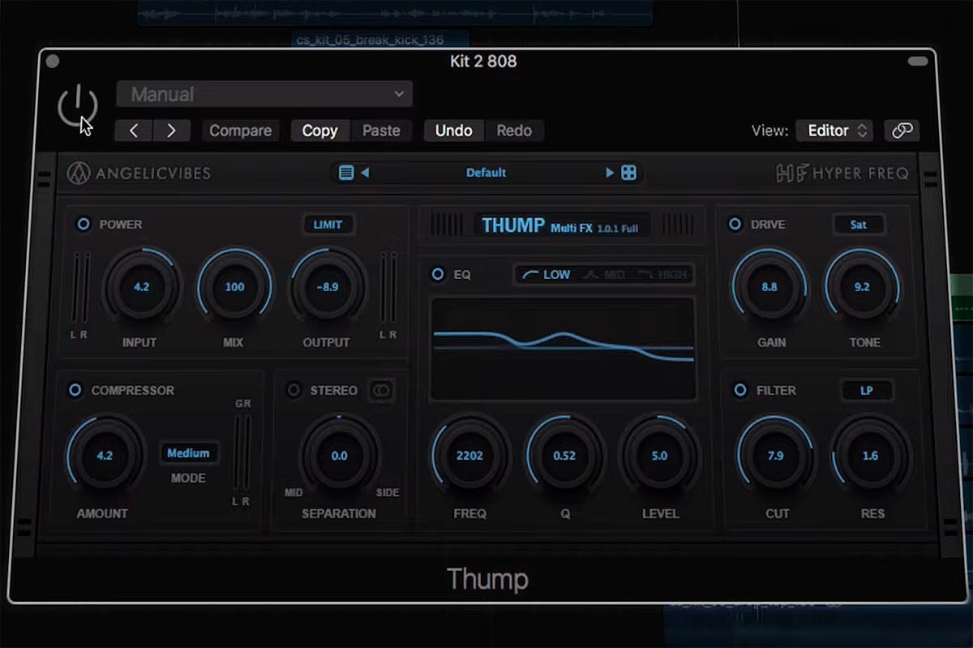Click the THUMP Multi FX title display
Viewport: 973px width, 648px height.
[562, 225]
